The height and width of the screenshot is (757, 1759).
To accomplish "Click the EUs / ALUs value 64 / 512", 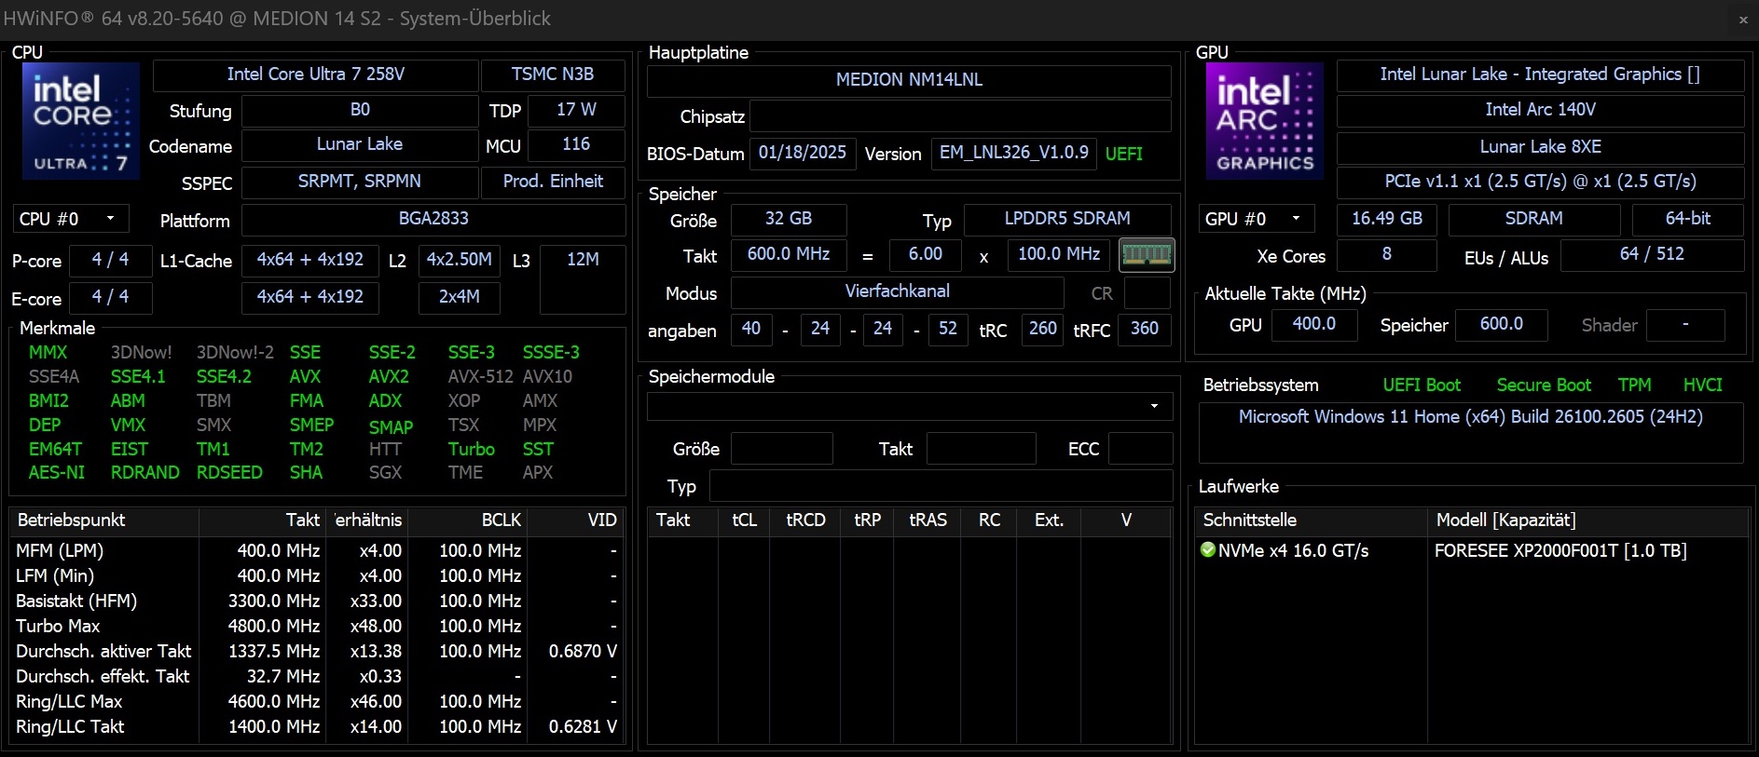I will pyautogui.click(x=1652, y=254).
